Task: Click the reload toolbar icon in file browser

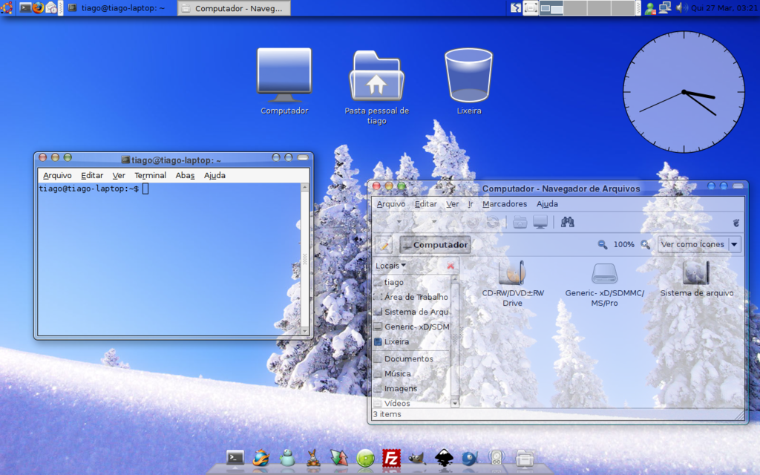Action: tap(493, 223)
